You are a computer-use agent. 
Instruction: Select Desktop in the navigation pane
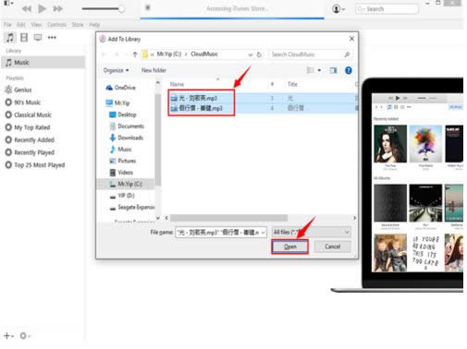[x=123, y=114]
